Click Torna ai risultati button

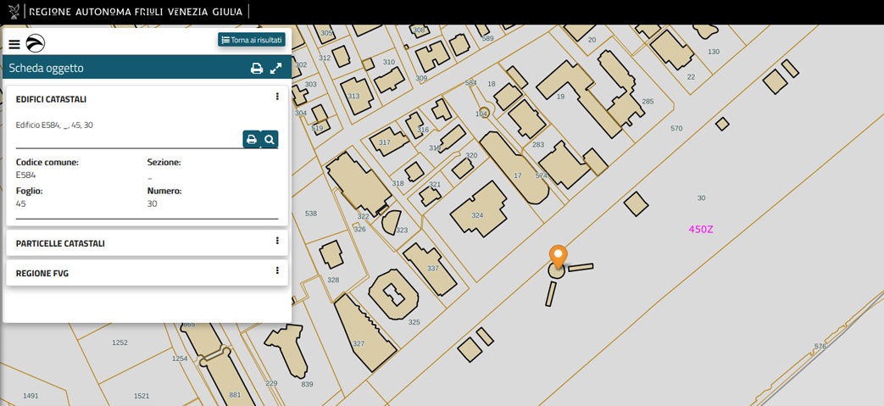click(252, 40)
